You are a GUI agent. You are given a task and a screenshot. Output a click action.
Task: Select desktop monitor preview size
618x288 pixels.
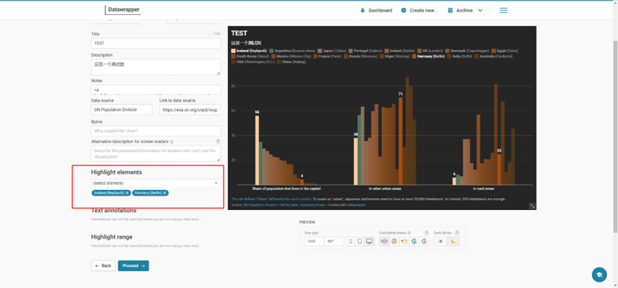[x=369, y=242]
